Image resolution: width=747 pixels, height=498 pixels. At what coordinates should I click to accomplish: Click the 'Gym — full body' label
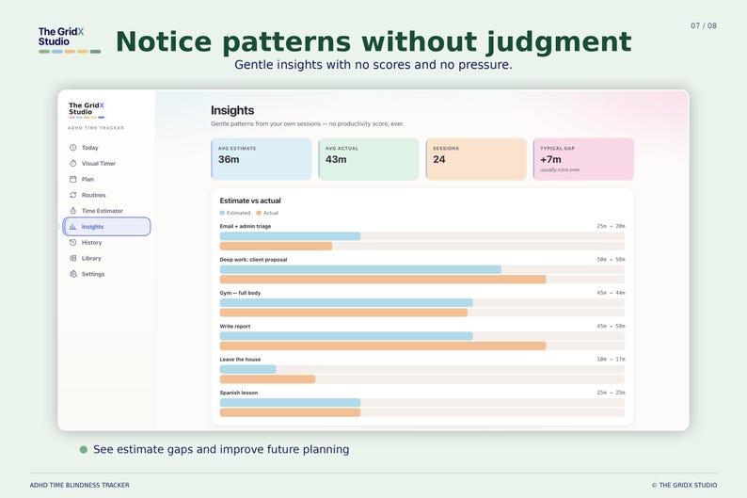pyautogui.click(x=240, y=293)
